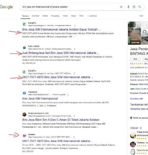Switch to the Berita tab
Screen dimensions: 148x155
(x=45, y=16)
